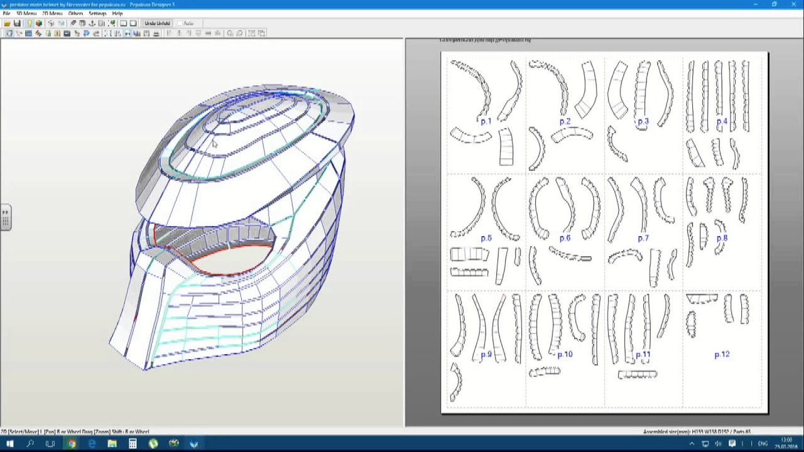Click the p.8 page label
Image resolution: width=804 pixels, height=452 pixels.
722,238
